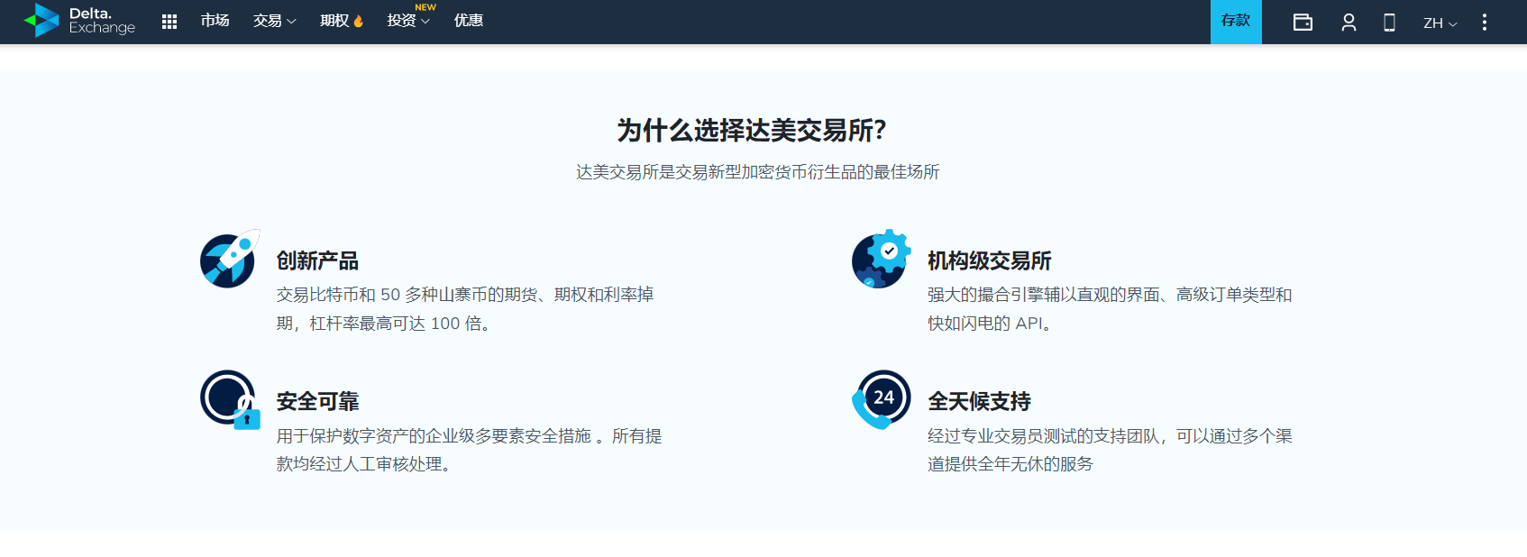The height and width of the screenshot is (557, 1527).
Task: Open the 优惠 menu item
Action: (469, 21)
